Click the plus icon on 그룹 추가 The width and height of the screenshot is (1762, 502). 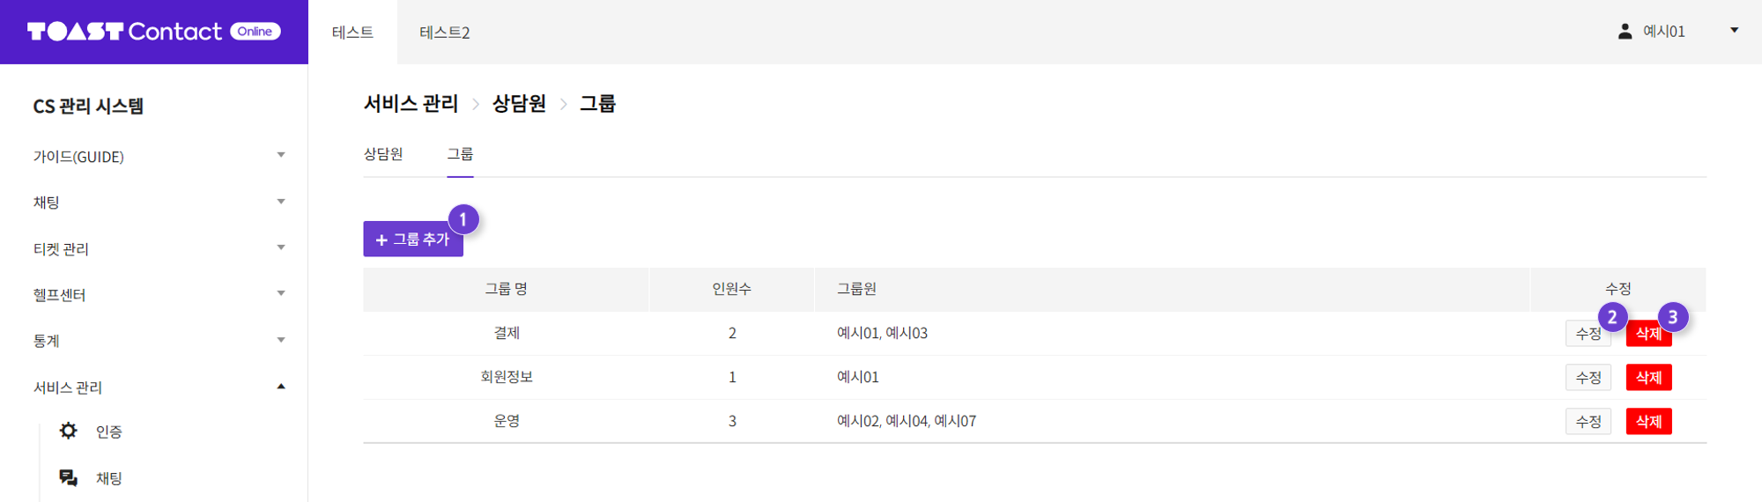pyautogui.click(x=381, y=240)
